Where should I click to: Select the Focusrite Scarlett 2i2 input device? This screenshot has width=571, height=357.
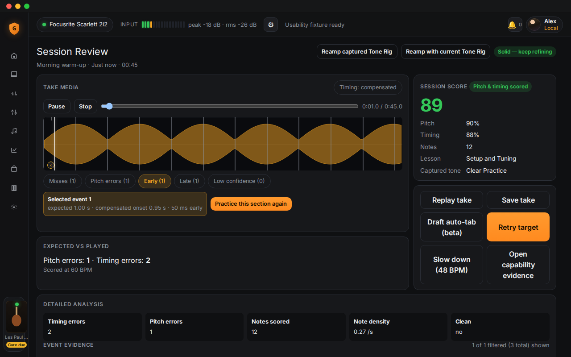tap(75, 25)
